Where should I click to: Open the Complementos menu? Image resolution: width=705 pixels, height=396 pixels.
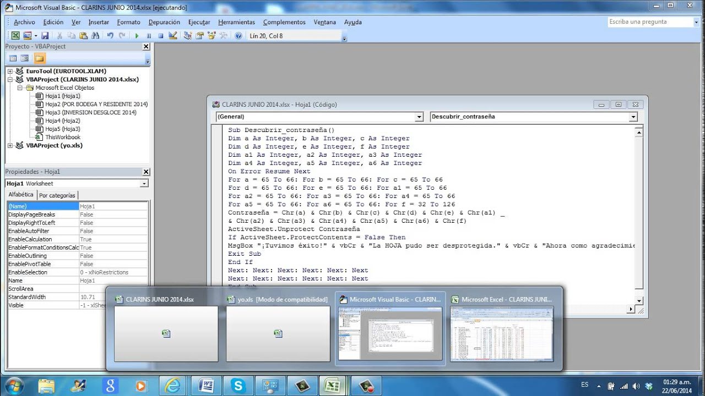point(284,22)
